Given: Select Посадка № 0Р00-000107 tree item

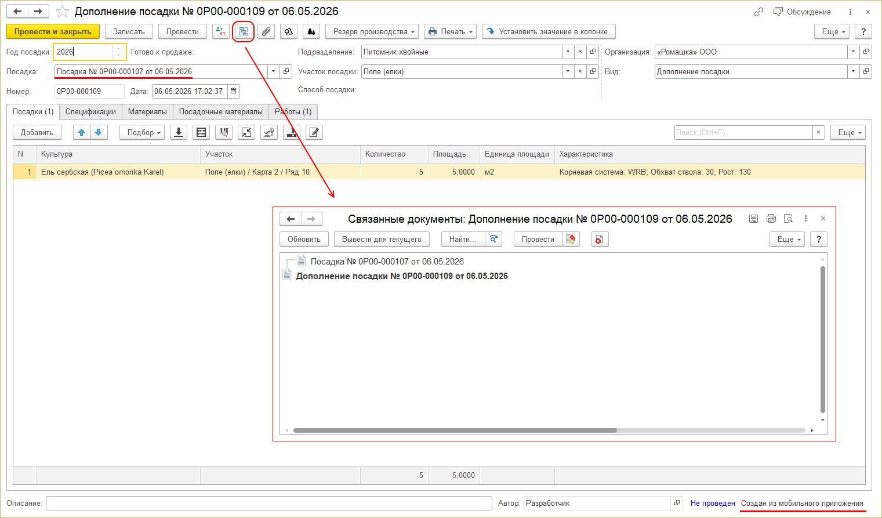Looking at the screenshot, I should click(387, 262).
